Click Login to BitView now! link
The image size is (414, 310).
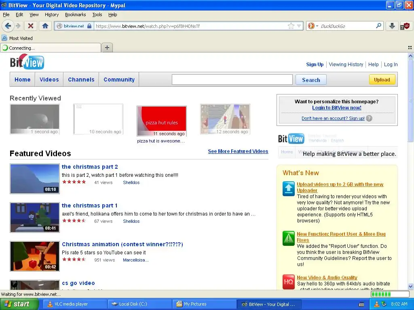click(337, 107)
